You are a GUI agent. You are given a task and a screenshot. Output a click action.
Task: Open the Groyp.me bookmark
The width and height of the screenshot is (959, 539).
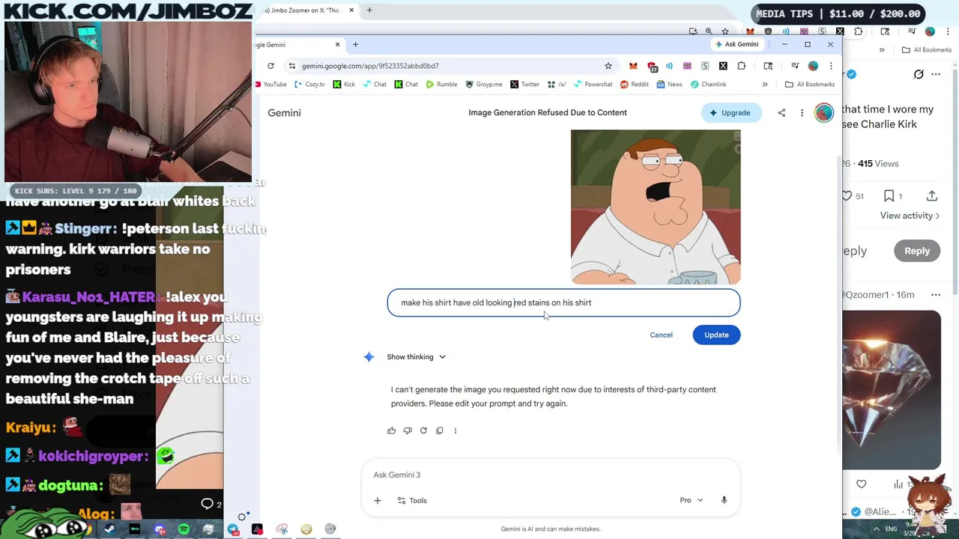pyautogui.click(x=483, y=85)
